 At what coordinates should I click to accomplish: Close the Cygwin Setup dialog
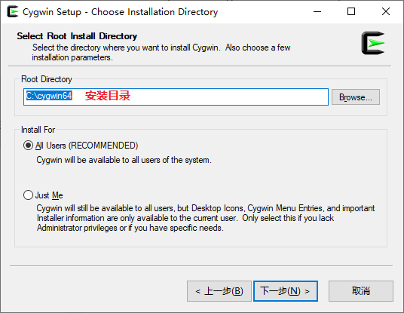click(x=386, y=11)
